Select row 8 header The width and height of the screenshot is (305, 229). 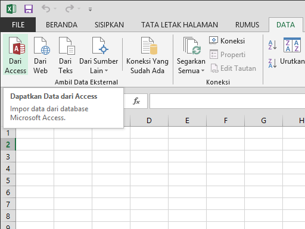point(8,216)
